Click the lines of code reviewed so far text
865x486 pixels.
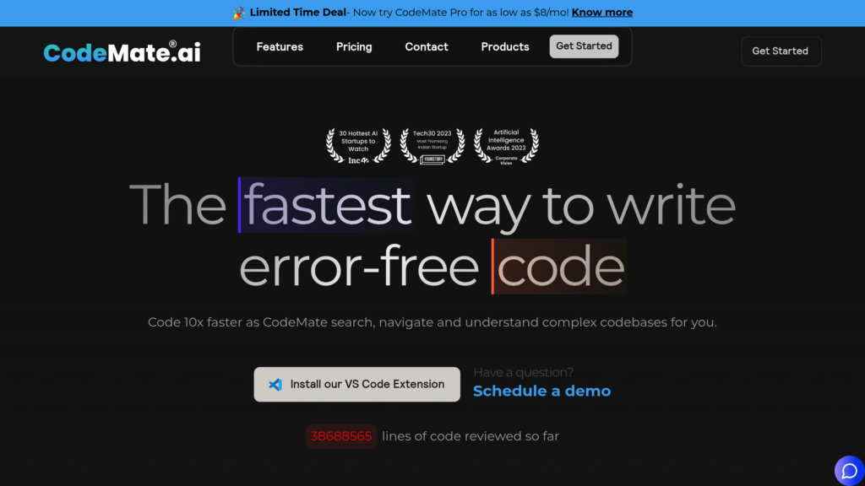471,436
